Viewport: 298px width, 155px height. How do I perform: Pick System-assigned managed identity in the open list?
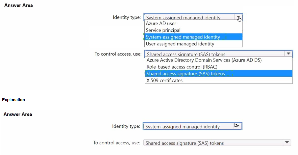tap(183, 37)
